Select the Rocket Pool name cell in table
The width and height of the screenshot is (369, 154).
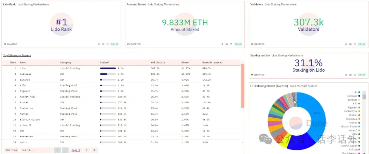pos(27,97)
